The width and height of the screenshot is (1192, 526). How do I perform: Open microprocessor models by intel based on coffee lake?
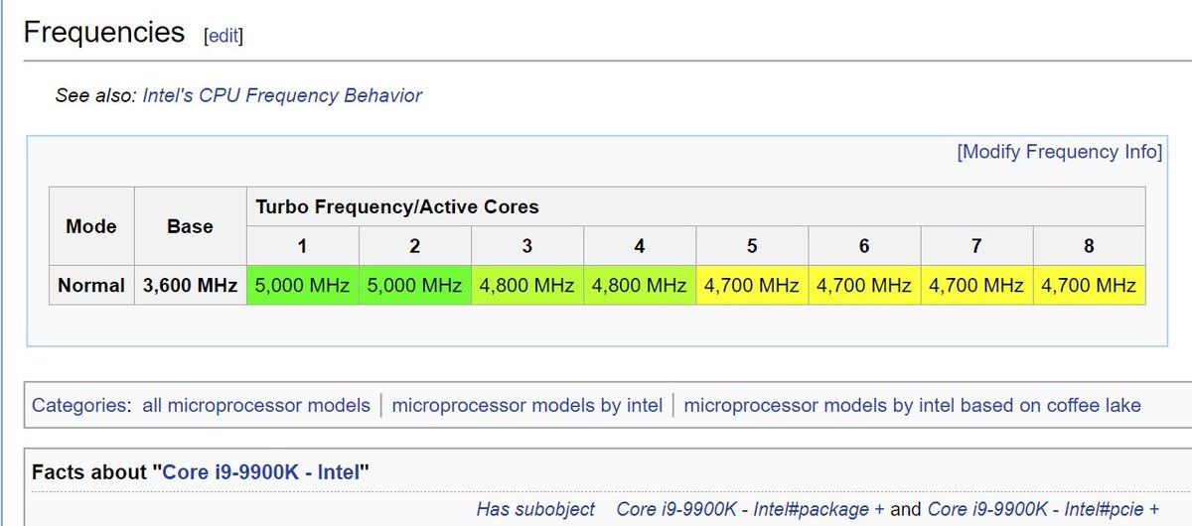tap(913, 405)
